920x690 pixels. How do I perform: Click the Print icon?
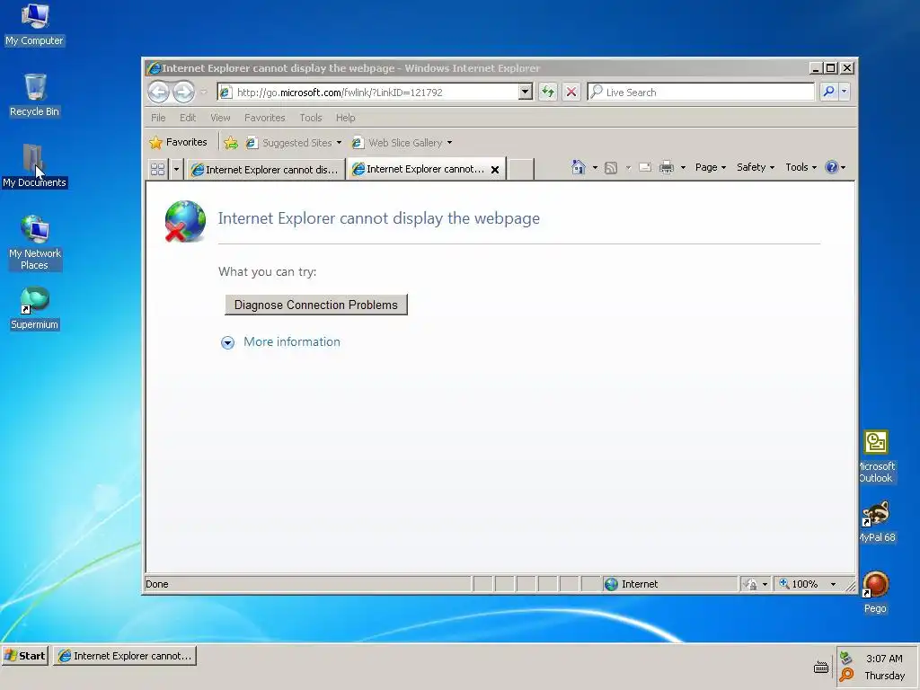(667, 167)
